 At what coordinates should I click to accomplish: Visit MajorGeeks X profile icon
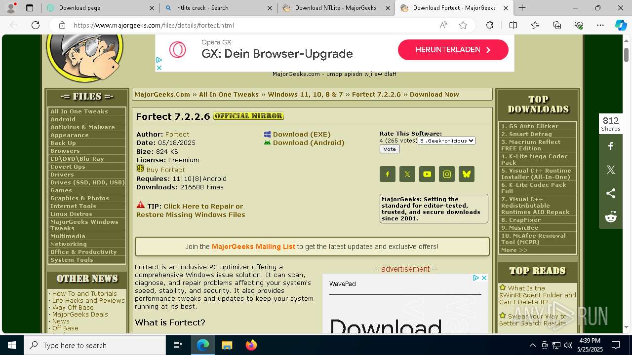tap(407, 174)
